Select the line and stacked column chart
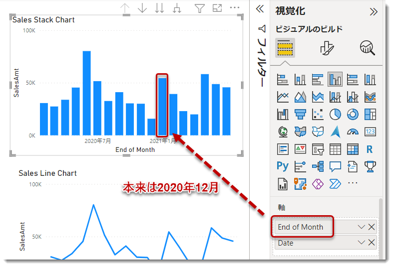393x267 pixels. (335, 97)
